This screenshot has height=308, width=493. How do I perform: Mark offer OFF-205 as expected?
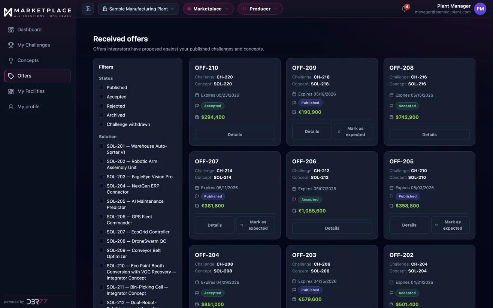pyautogui.click(x=450, y=225)
